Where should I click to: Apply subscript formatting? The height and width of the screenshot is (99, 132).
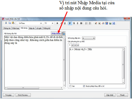99,23
